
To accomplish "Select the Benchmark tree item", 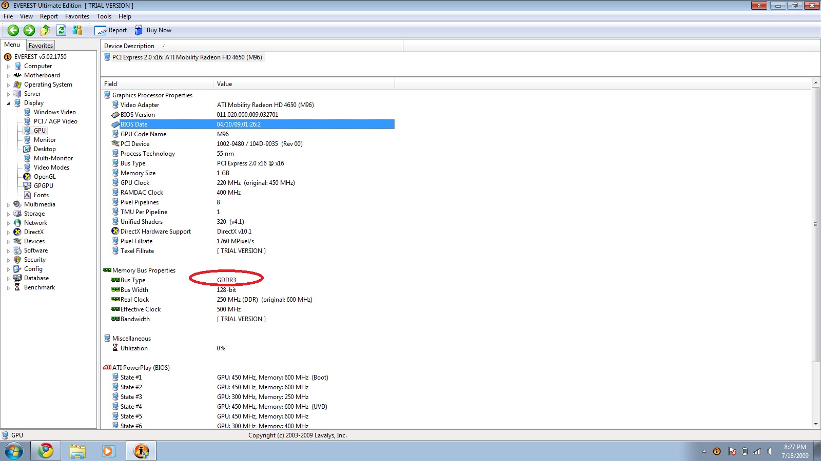I will tap(40, 287).
